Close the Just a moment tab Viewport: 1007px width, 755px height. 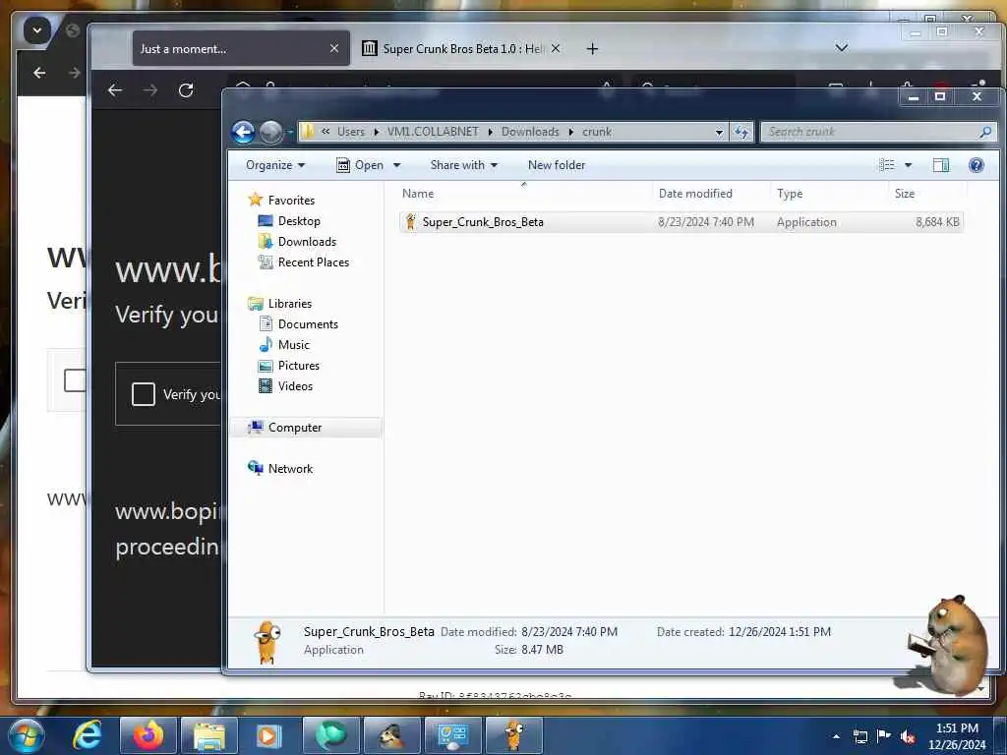[334, 49]
